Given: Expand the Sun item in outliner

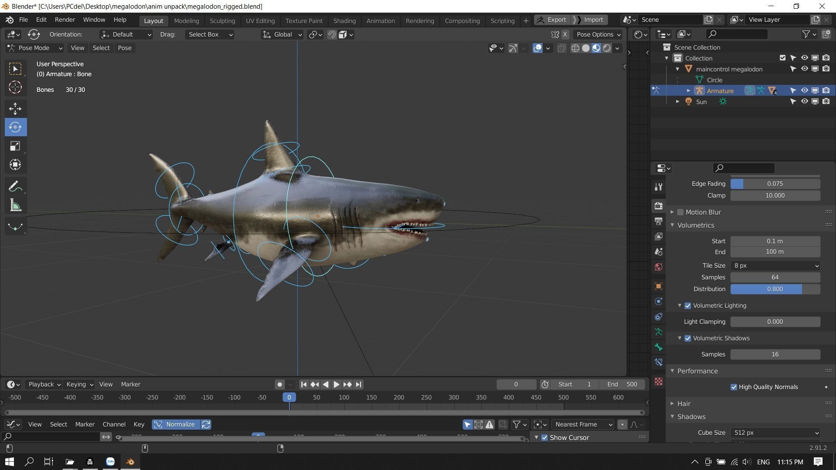Looking at the screenshot, I should [678, 101].
